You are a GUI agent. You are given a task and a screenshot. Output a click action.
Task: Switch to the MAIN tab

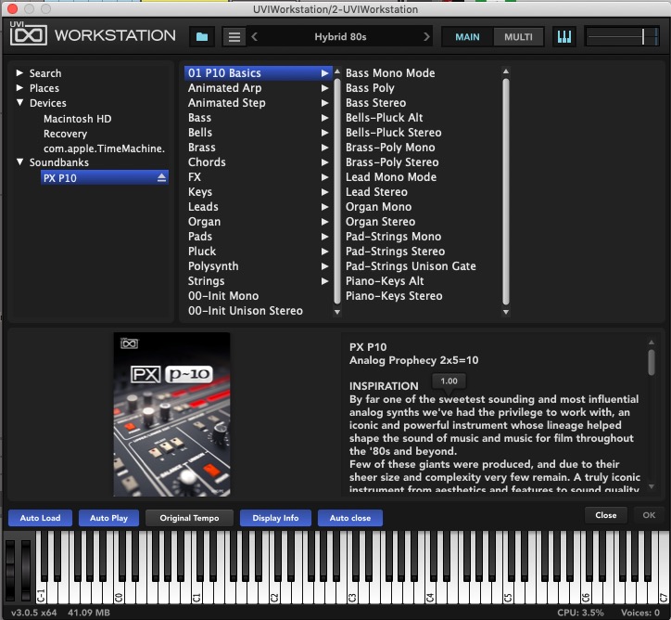click(x=467, y=37)
